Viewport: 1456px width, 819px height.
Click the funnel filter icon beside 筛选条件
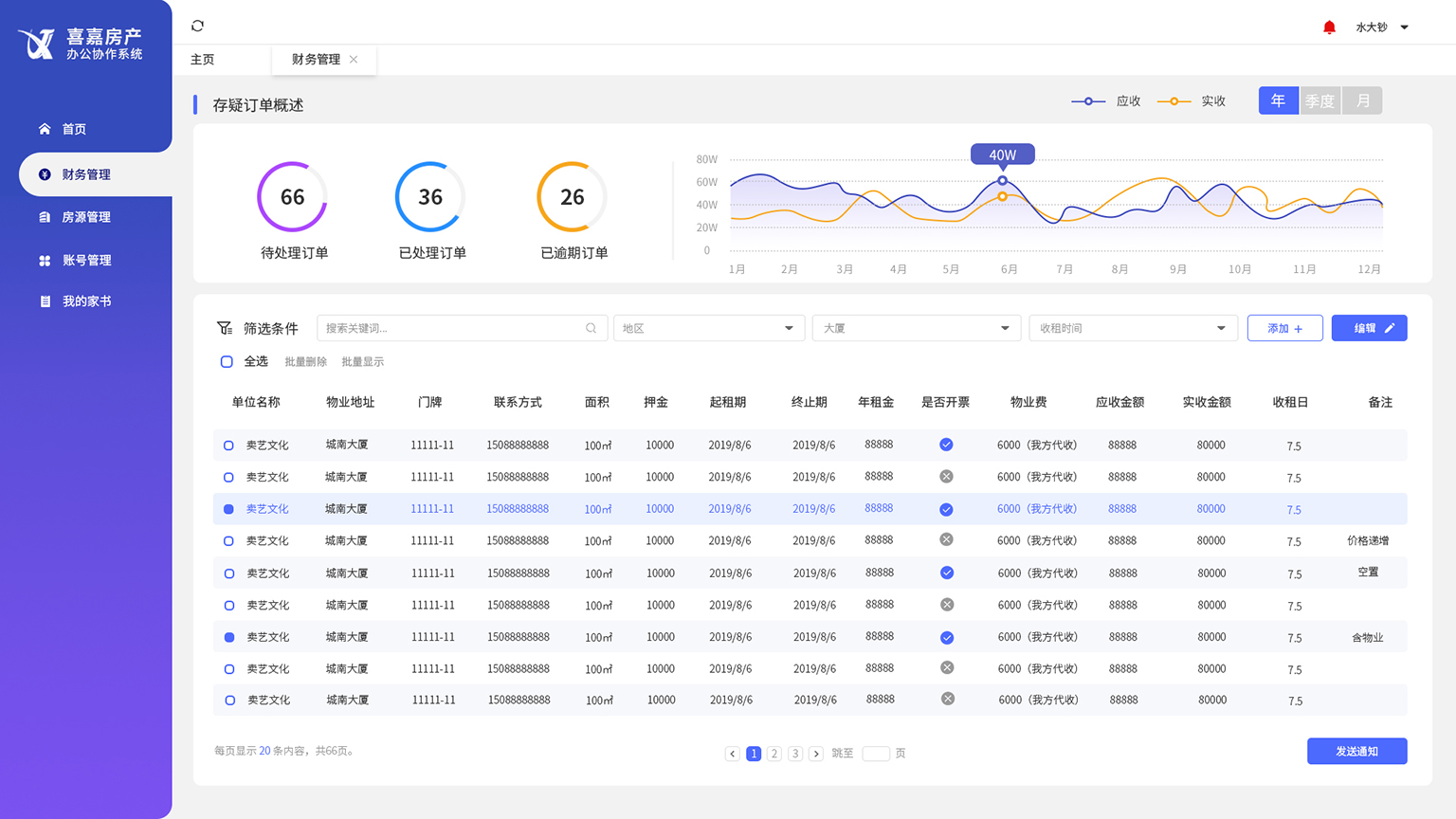click(x=225, y=328)
